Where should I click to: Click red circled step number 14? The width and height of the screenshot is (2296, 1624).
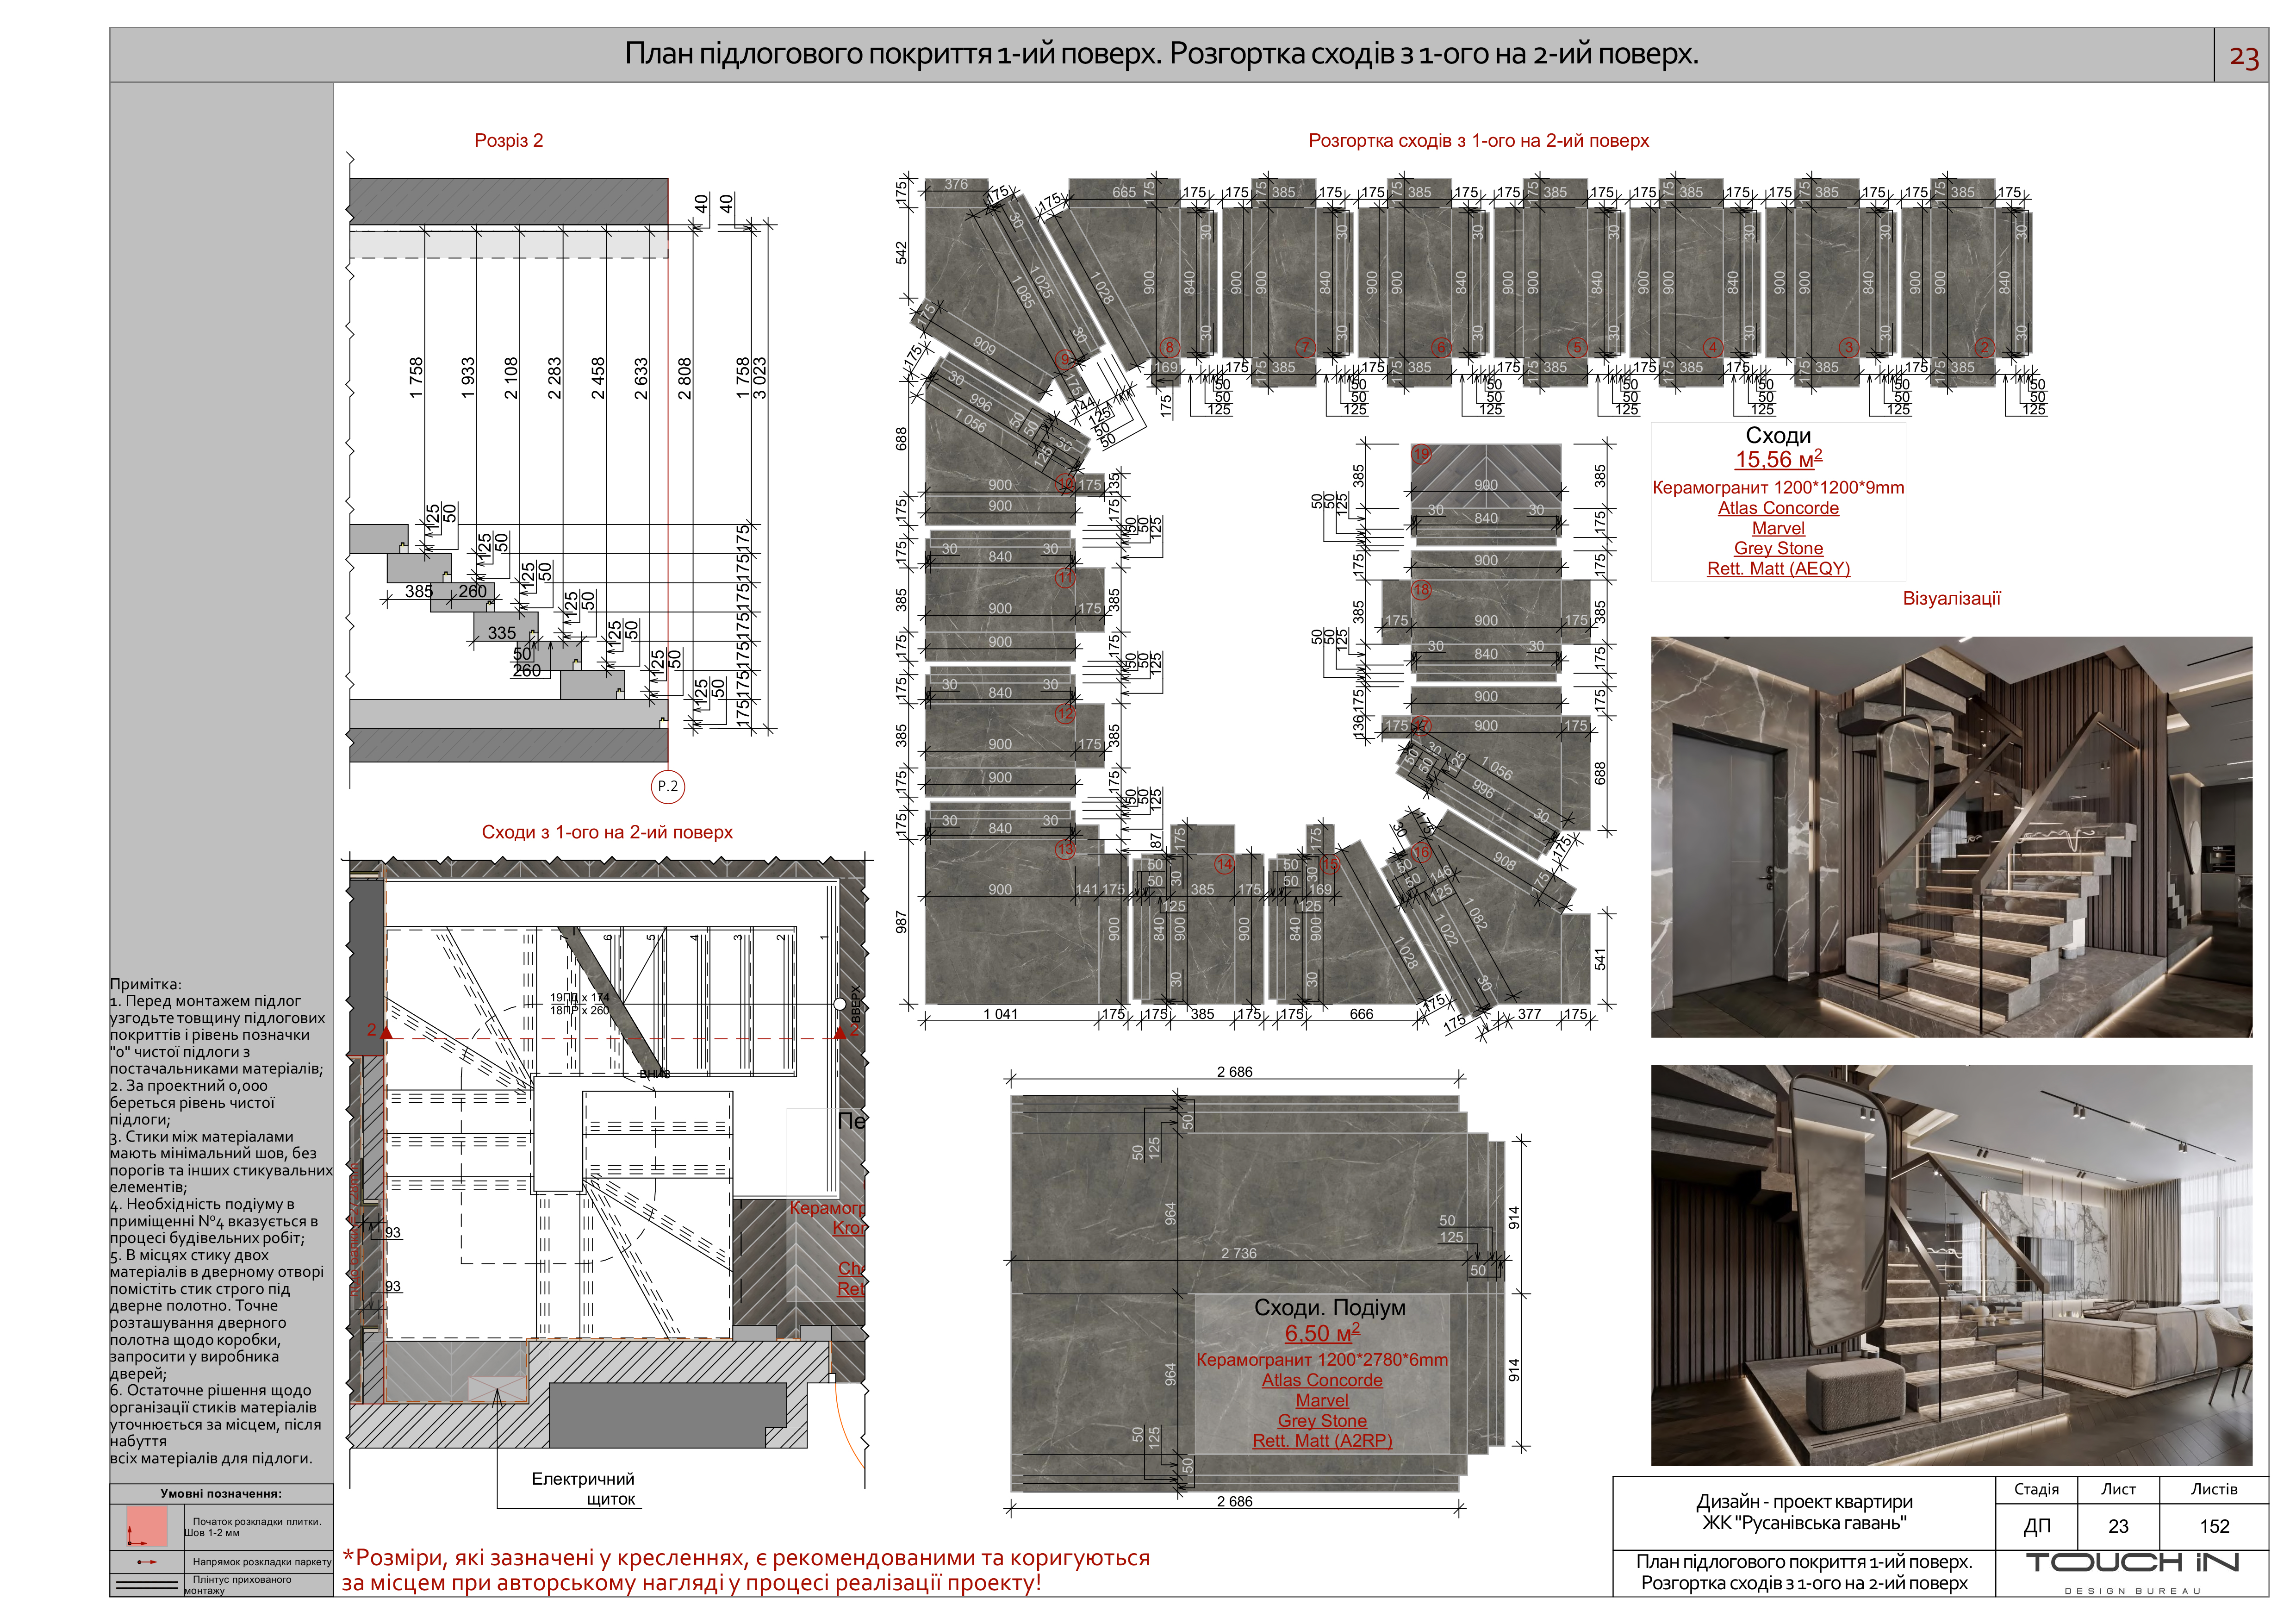click(1224, 864)
